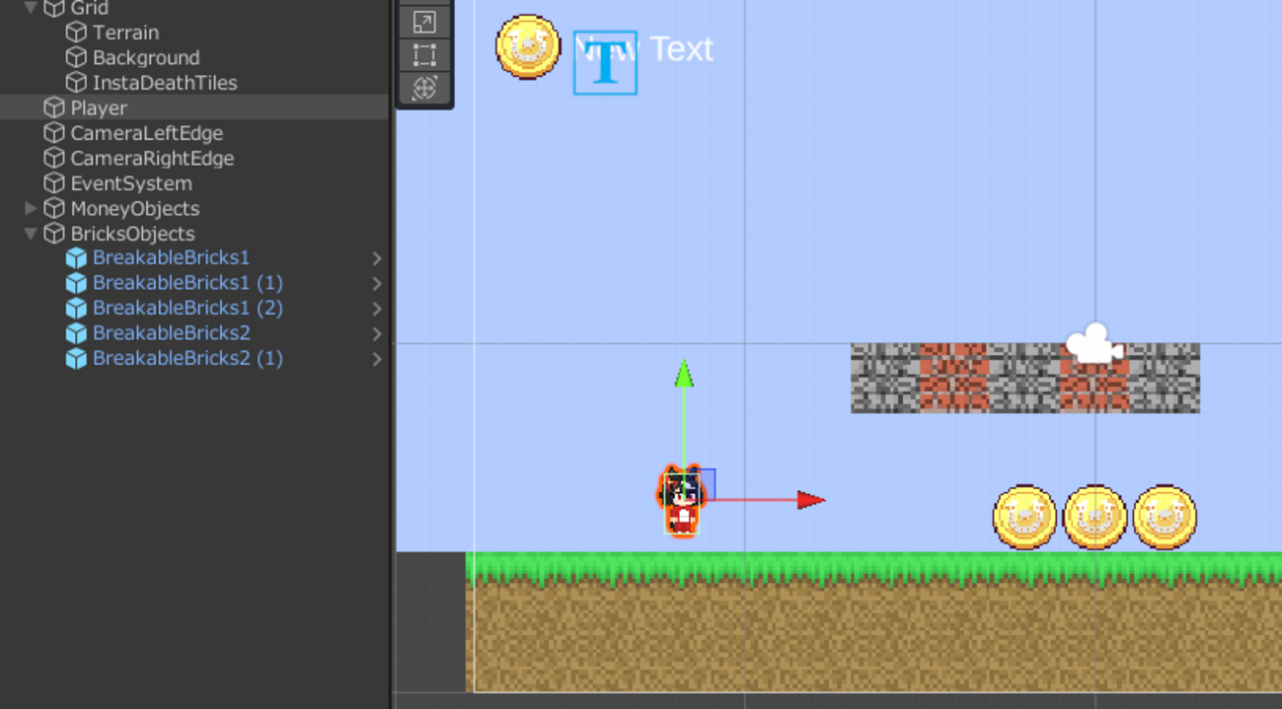Expand the MoneyObjects hierarchy entry
Screen dimensions: 1282x709
tap(30, 208)
